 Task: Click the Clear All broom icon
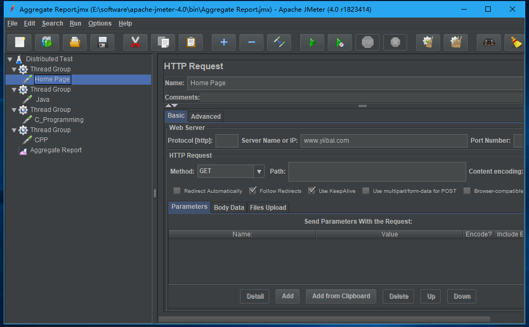pyautogui.click(x=456, y=42)
